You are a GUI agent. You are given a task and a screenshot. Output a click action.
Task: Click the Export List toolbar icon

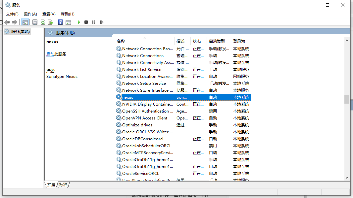pos(50,22)
